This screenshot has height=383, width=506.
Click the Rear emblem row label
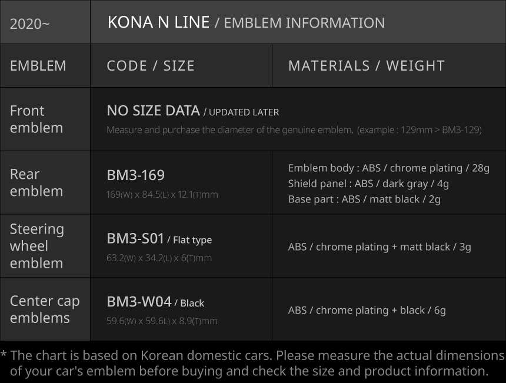(x=36, y=182)
